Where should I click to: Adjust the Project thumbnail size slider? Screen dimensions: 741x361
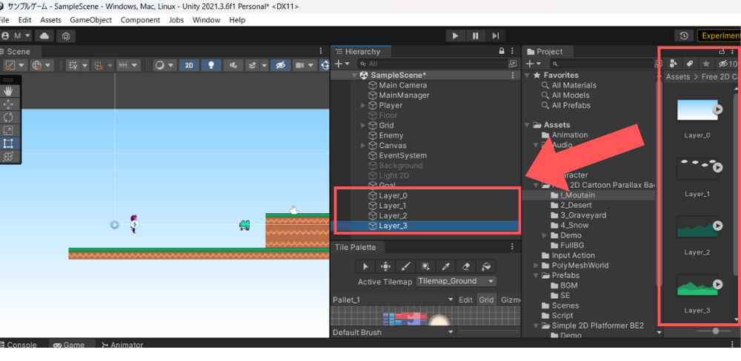(716, 331)
